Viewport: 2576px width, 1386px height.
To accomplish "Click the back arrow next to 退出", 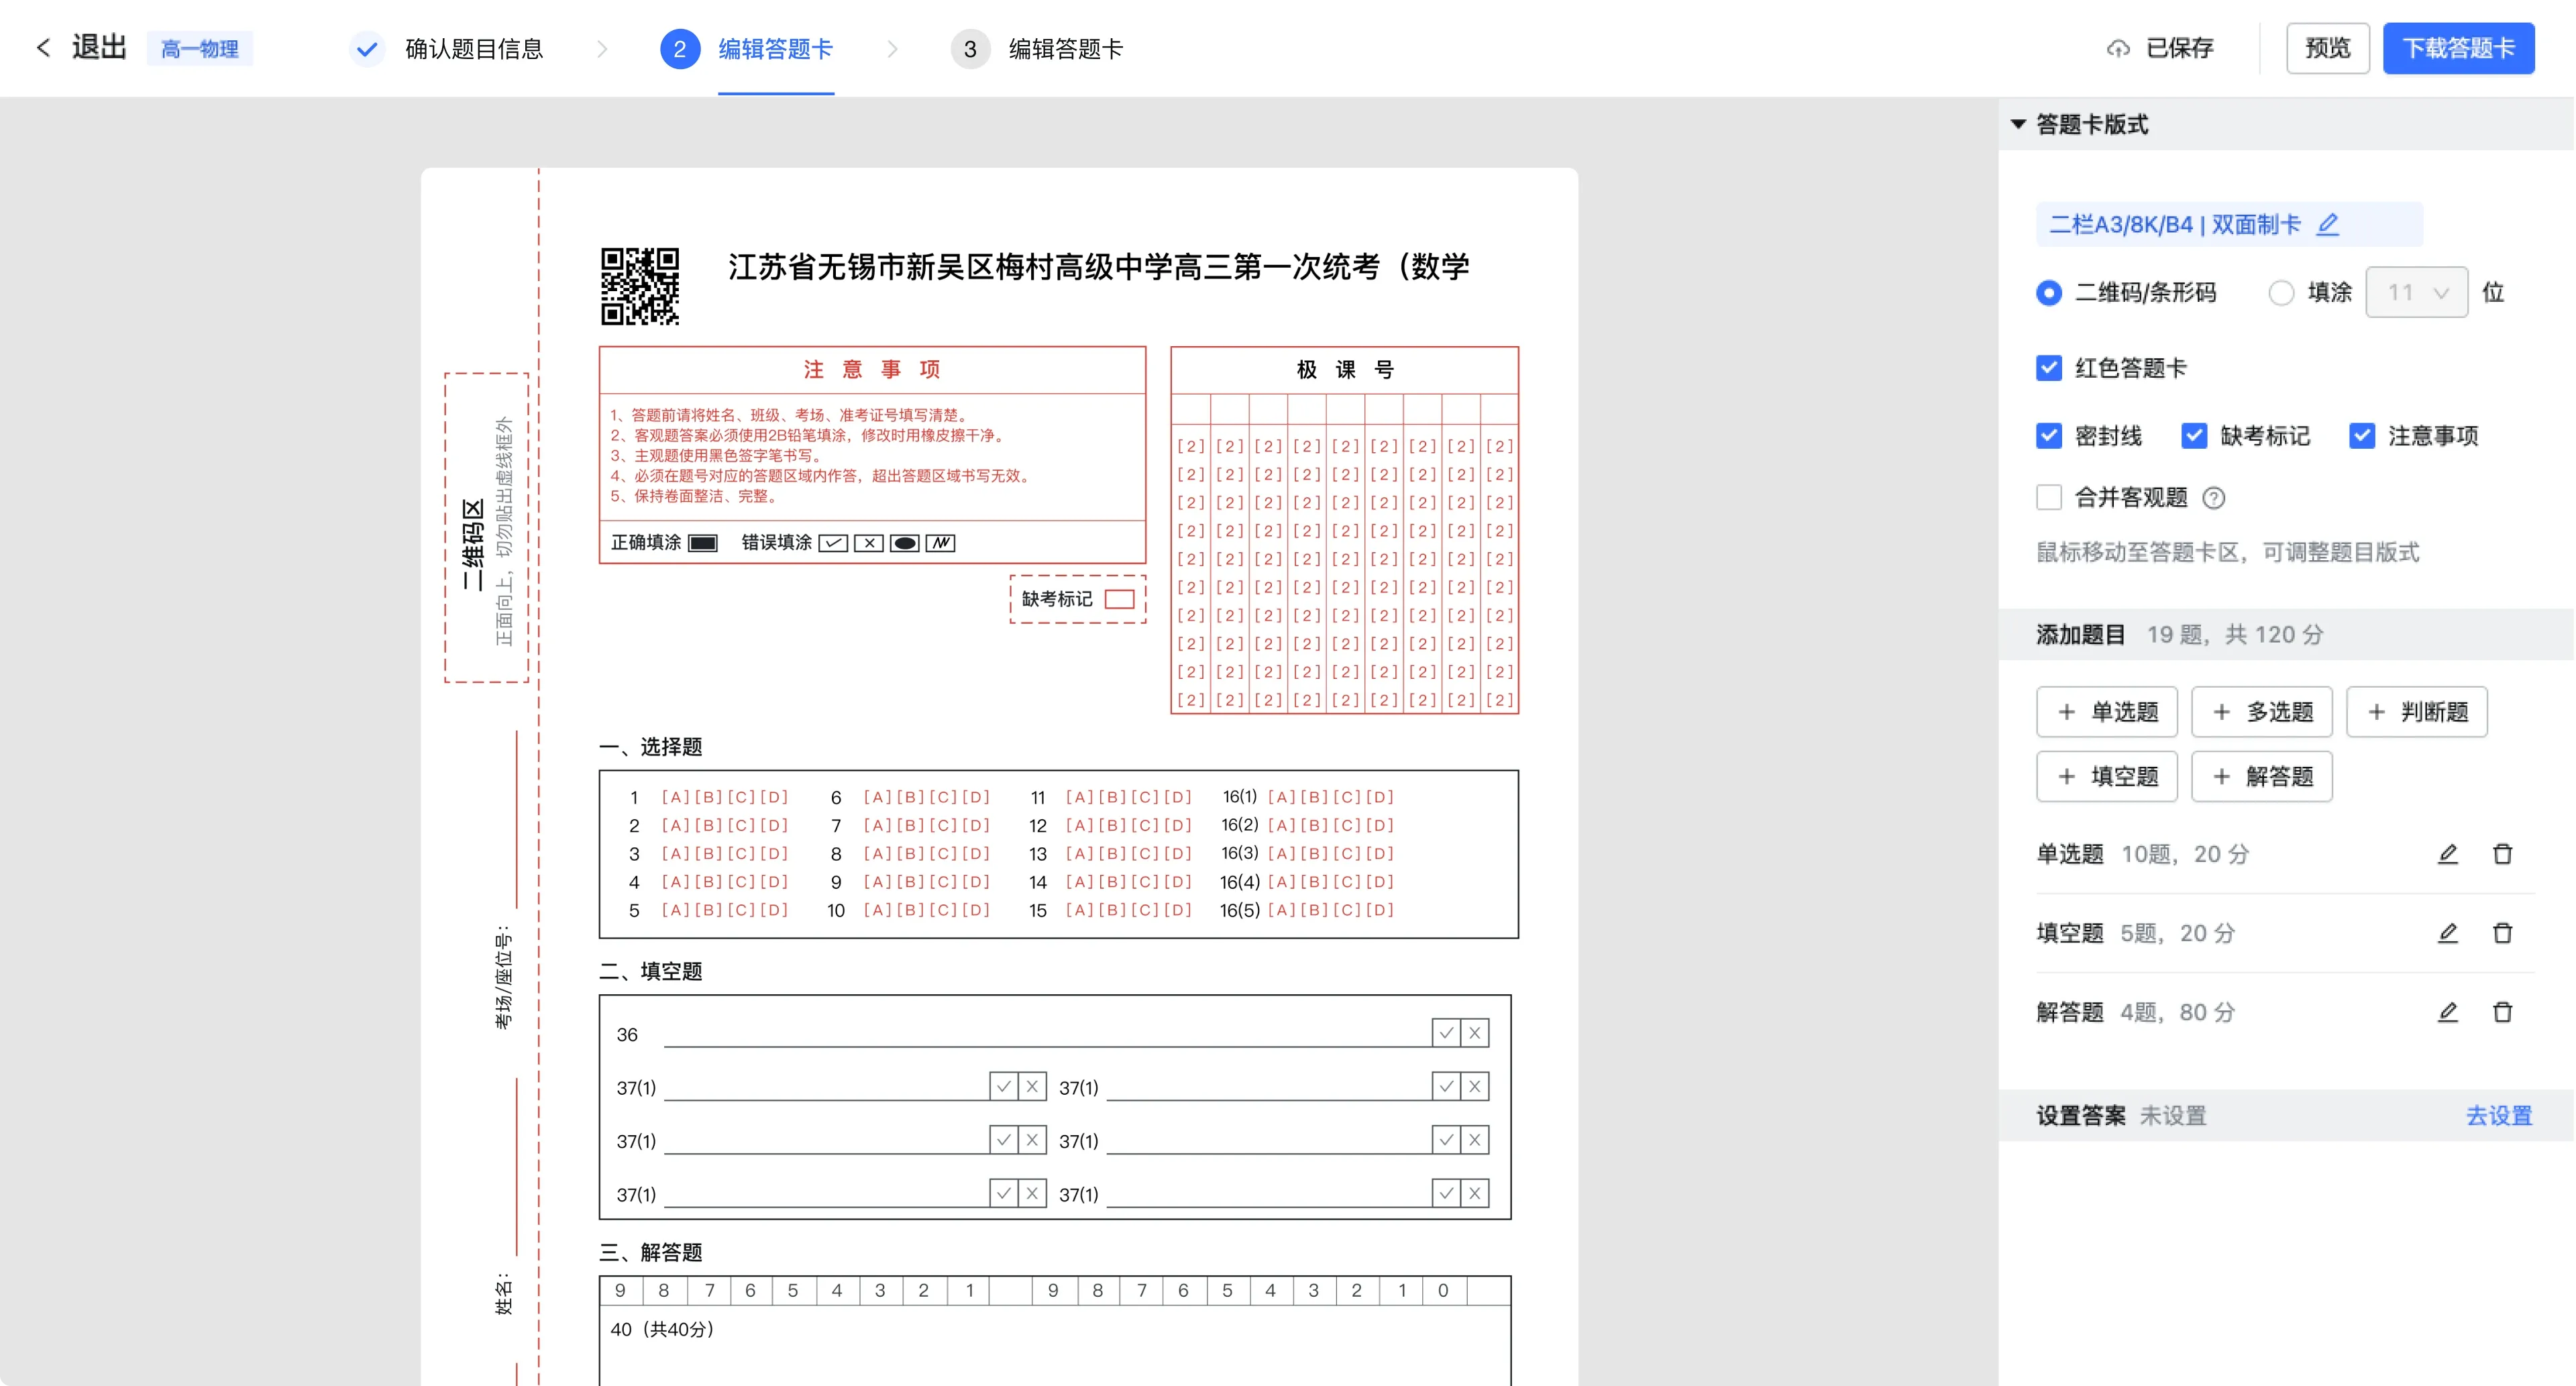I will pyautogui.click(x=43, y=48).
